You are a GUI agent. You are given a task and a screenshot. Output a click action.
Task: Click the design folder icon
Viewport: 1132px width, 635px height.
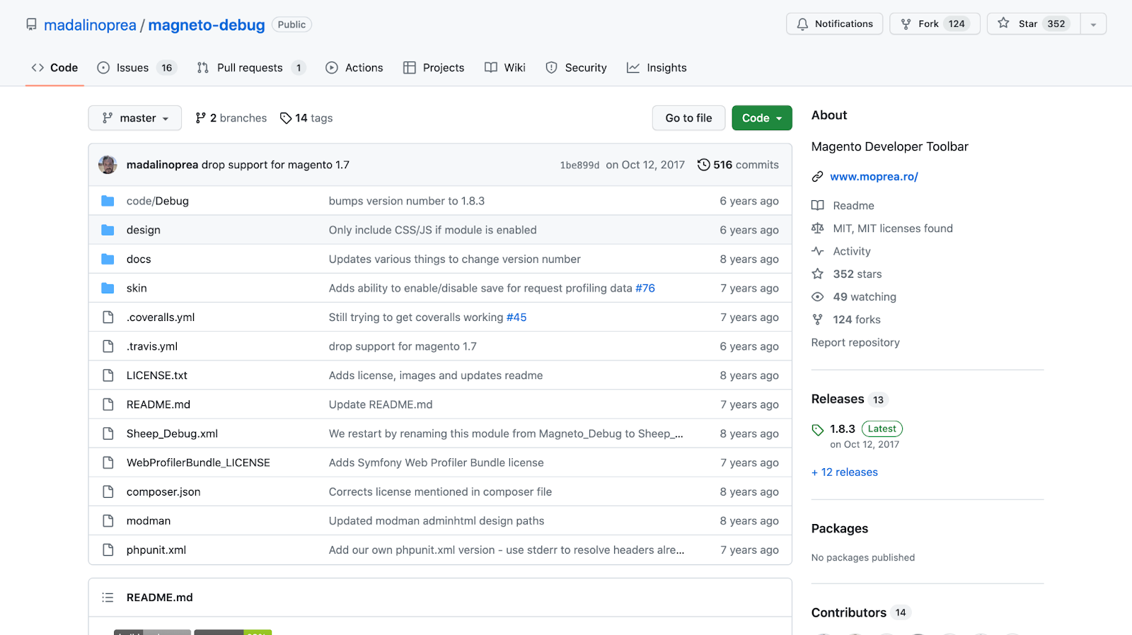(x=108, y=230)
